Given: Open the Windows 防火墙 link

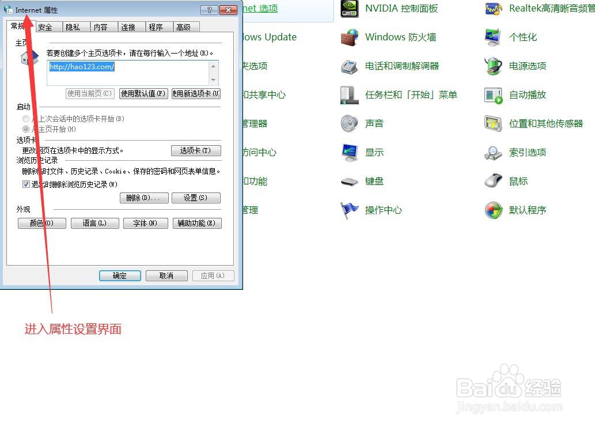Looking at the screenshot, I should (x=401, y=37).
